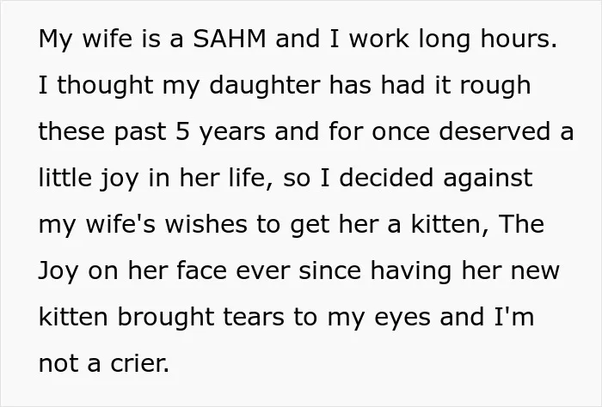Click the word "wishes" in fifth line

click(x=206, y=224)
